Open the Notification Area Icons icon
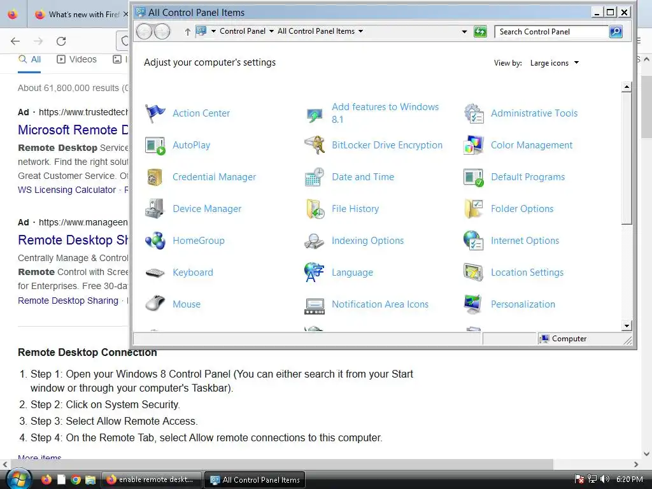The height and width of the screenshot is (489, 652). 315,306
